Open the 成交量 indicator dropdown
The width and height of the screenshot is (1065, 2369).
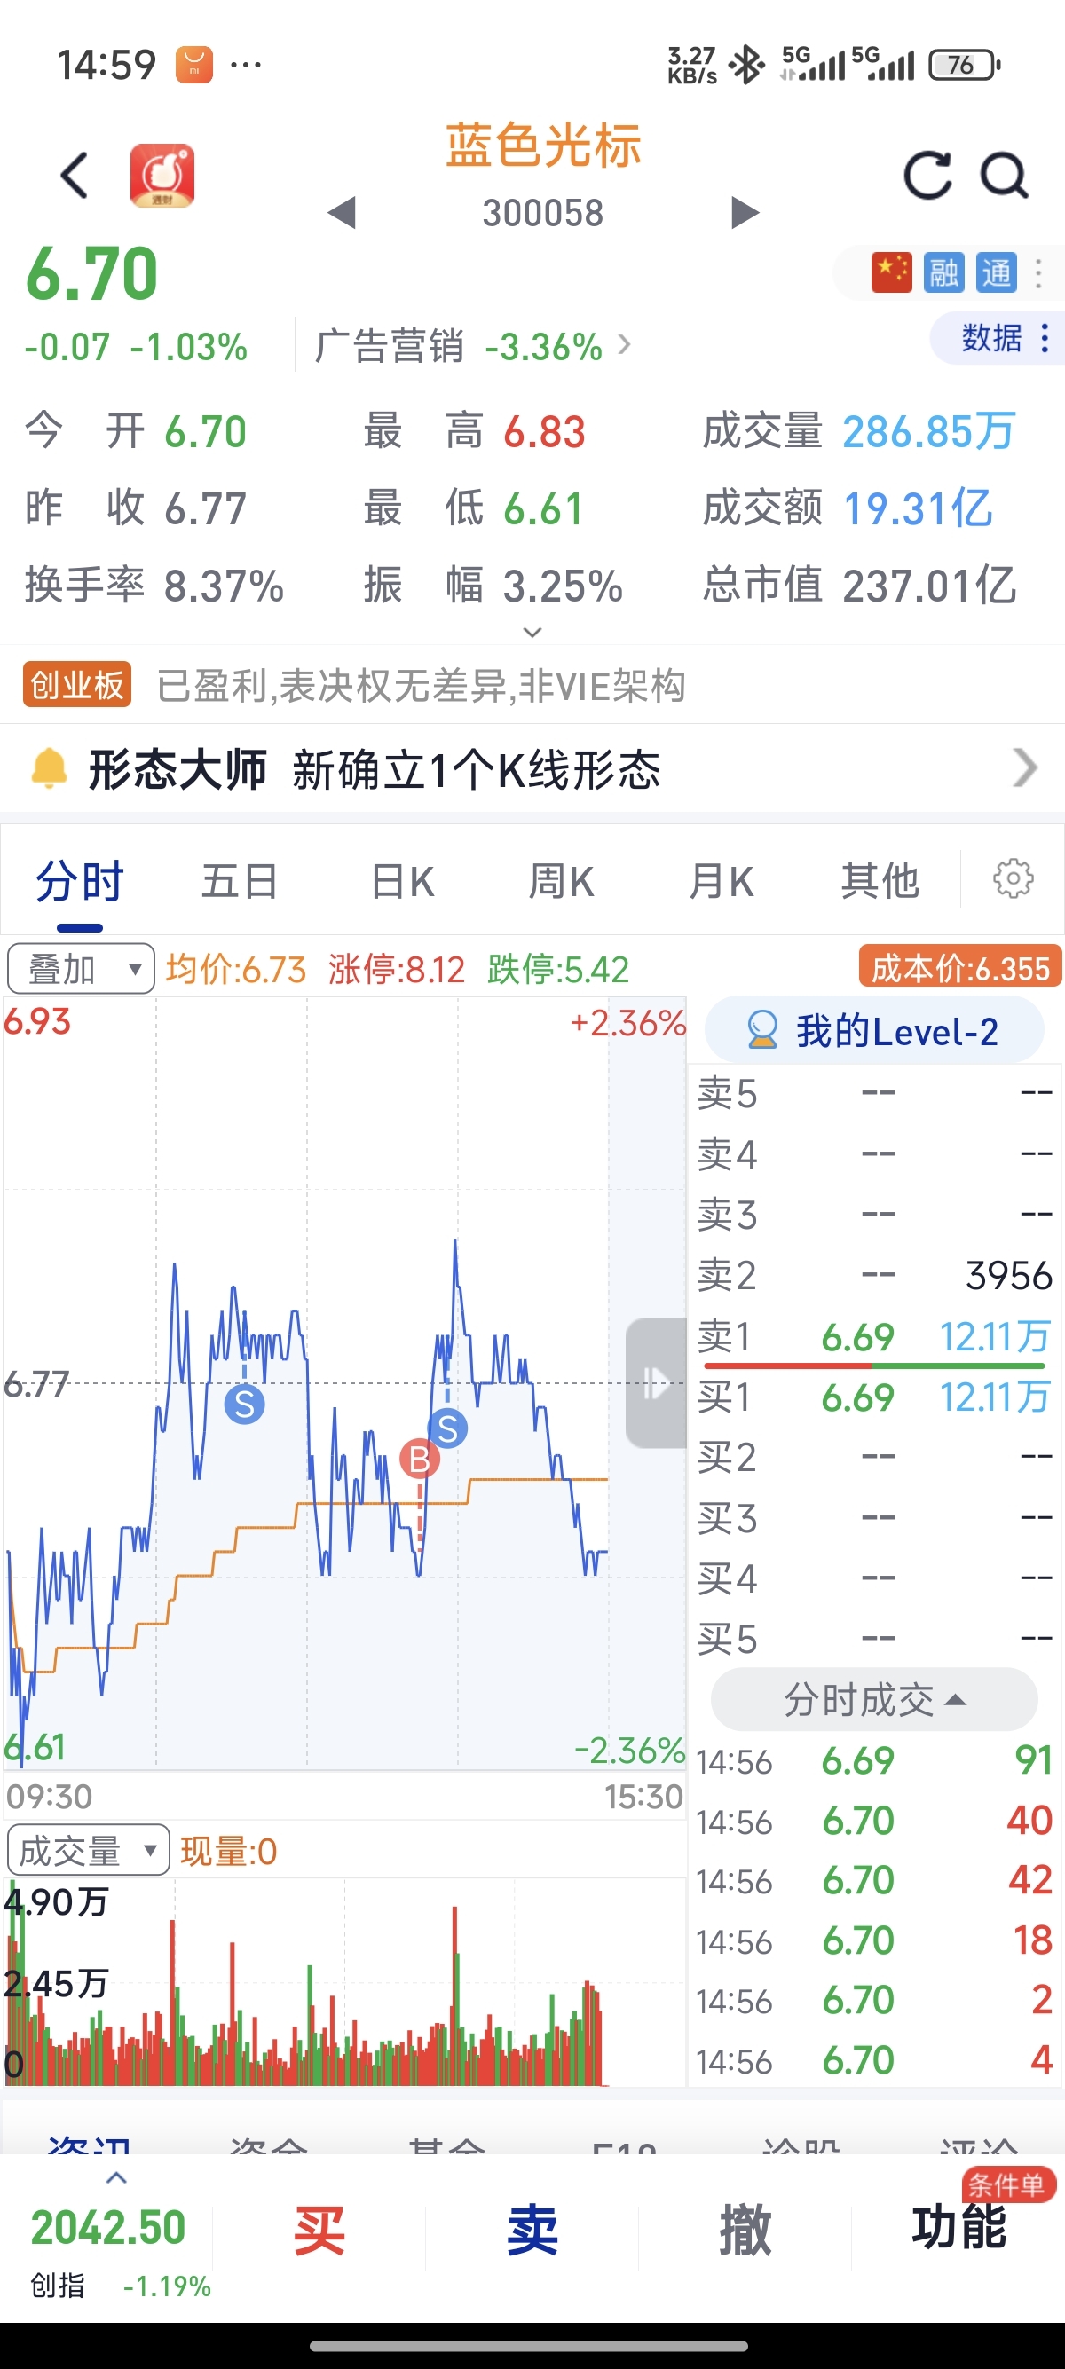point(88,1850)
